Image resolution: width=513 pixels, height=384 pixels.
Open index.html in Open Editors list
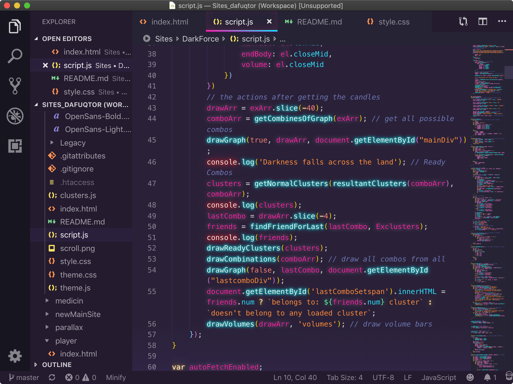(82, 52)
